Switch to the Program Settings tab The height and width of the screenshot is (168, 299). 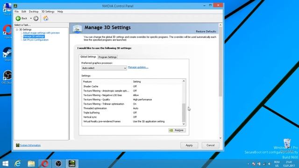107,57
